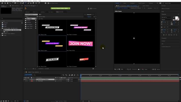Select the Horizontal Type tool
Screen dimensions: 181x102
click(x=25, y=3)
